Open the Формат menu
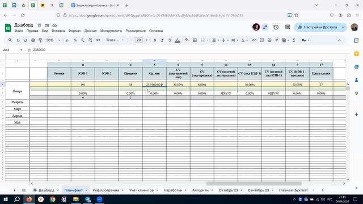The height and width of the screenshot is (204, 363). point(74,31)
